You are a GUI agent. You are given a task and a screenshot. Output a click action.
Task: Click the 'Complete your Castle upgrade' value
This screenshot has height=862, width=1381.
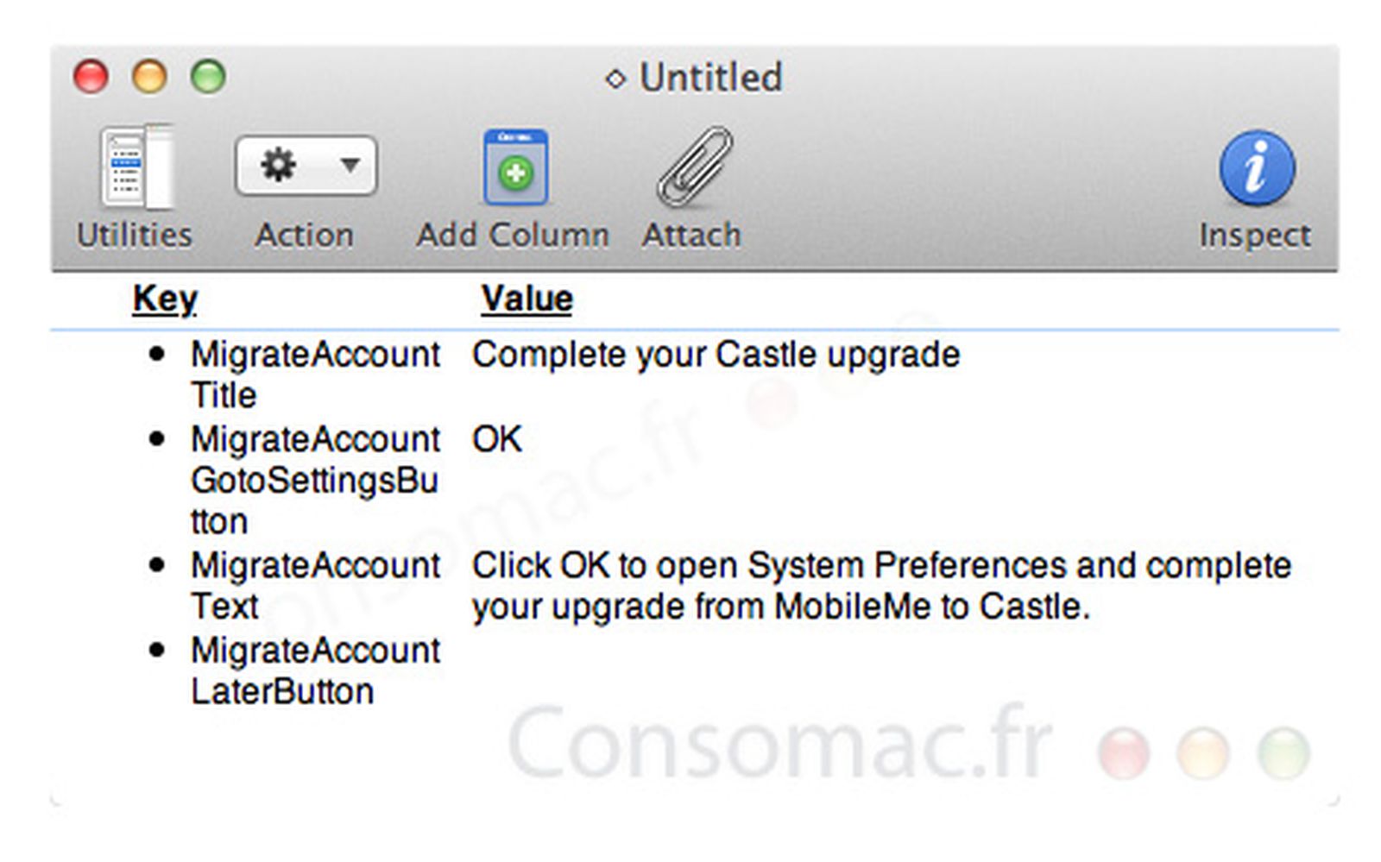pyautogui.click(x=716, y=354)
